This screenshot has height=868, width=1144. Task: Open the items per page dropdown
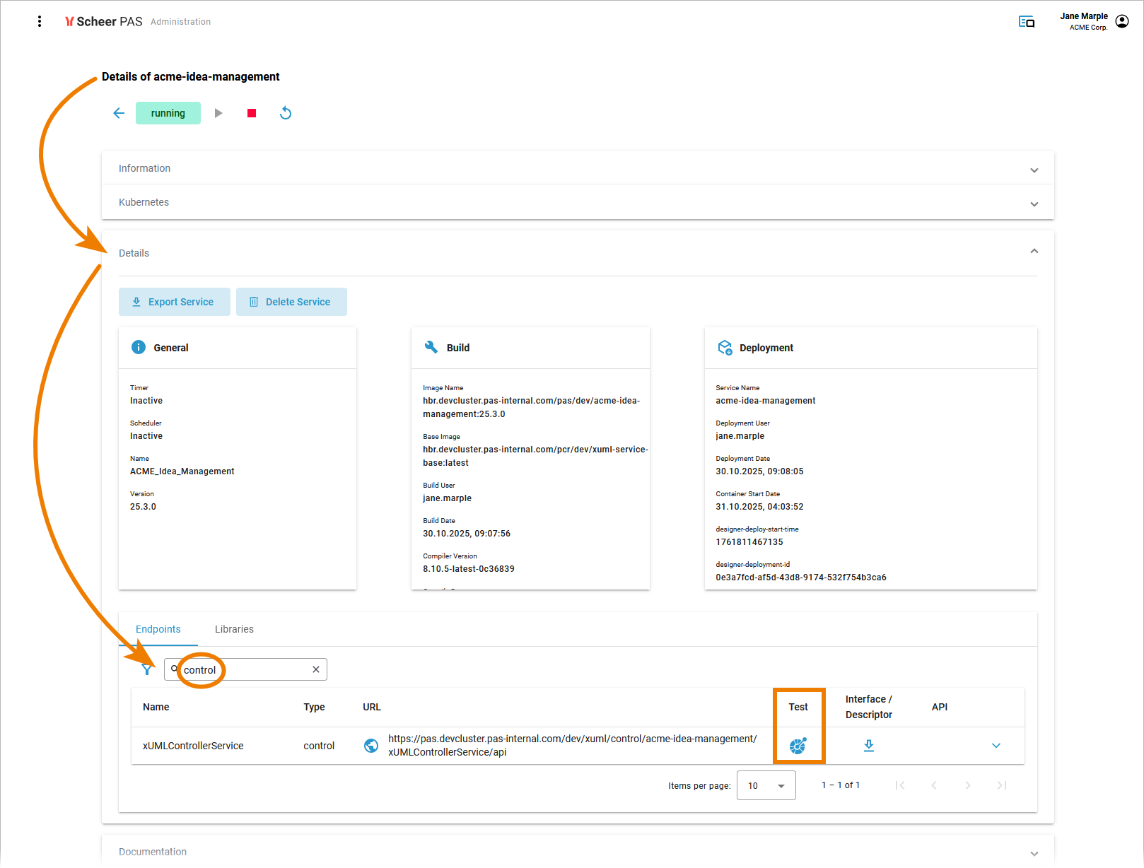(x=766, y=785)
